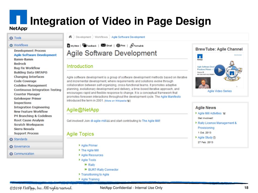This screenshot has width=258, height=193.
Task: Click presenter thumbnail in BrewTube video
Action: (x=203, y=83)
